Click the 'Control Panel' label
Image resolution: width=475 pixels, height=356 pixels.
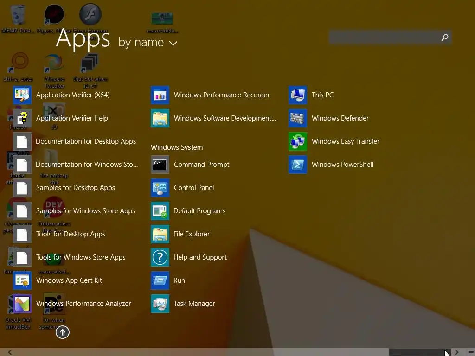point(194,188)
